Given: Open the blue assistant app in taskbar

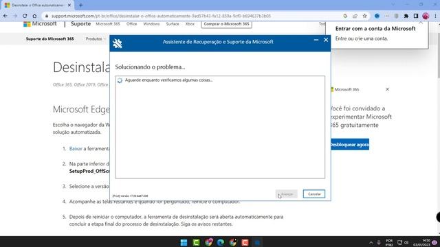Looking at the screenshot, I should pos(257,242).
